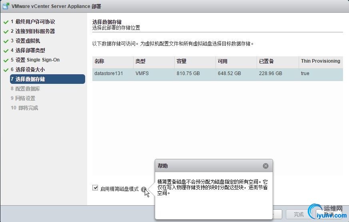This screenshot has width=349, height=222.
Task: Click the 完成 button
Action: pyautogui.click(x=299, y=214)
